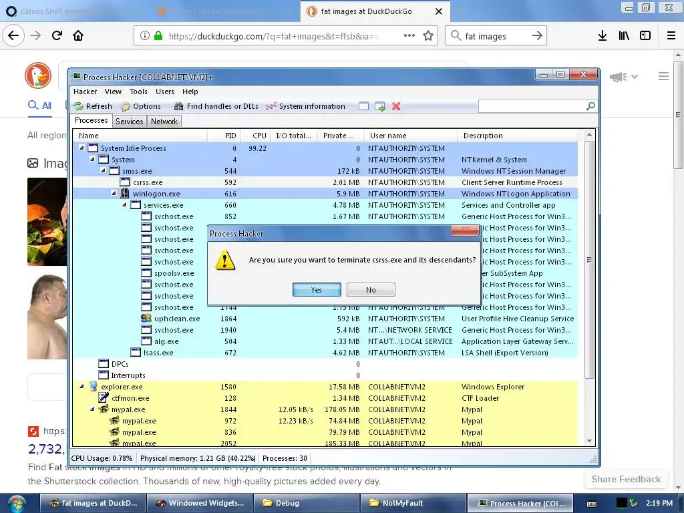Sort by the Description column header
This screenshot has width=684, height=513.
tap(519, 136)
